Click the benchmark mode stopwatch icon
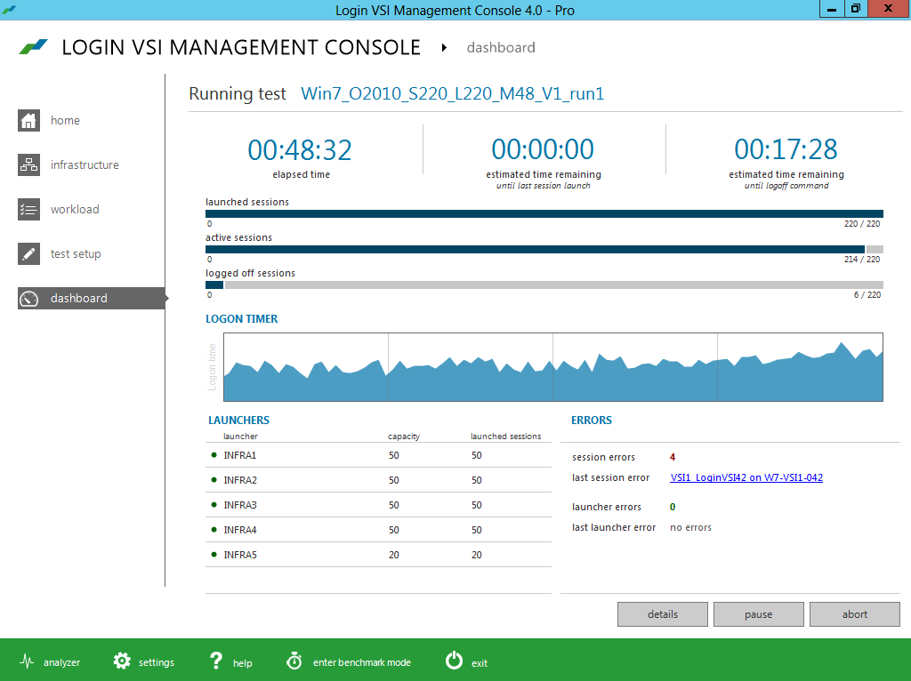 click(294, 661)
